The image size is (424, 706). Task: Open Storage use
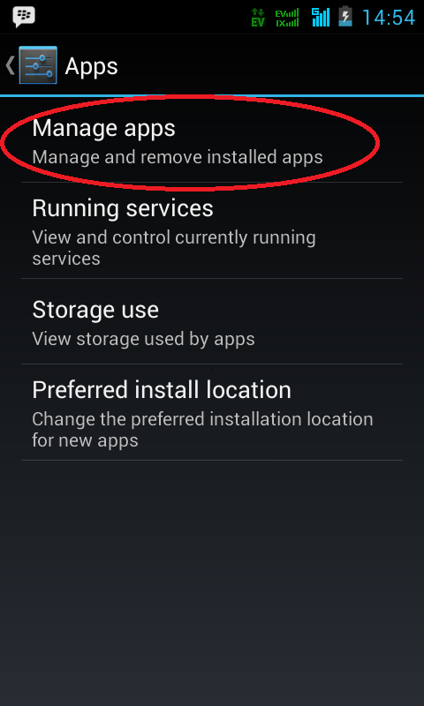(212, 321)
